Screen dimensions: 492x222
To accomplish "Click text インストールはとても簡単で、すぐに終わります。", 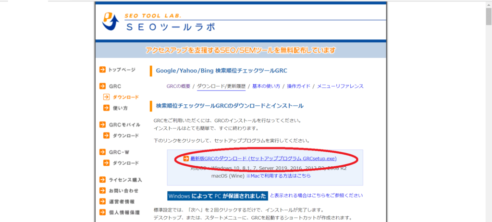I will 206,128.
